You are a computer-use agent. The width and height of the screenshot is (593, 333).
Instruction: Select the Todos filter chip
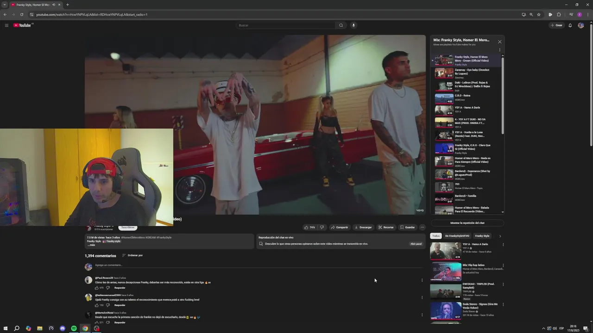(x=436, y=236)
